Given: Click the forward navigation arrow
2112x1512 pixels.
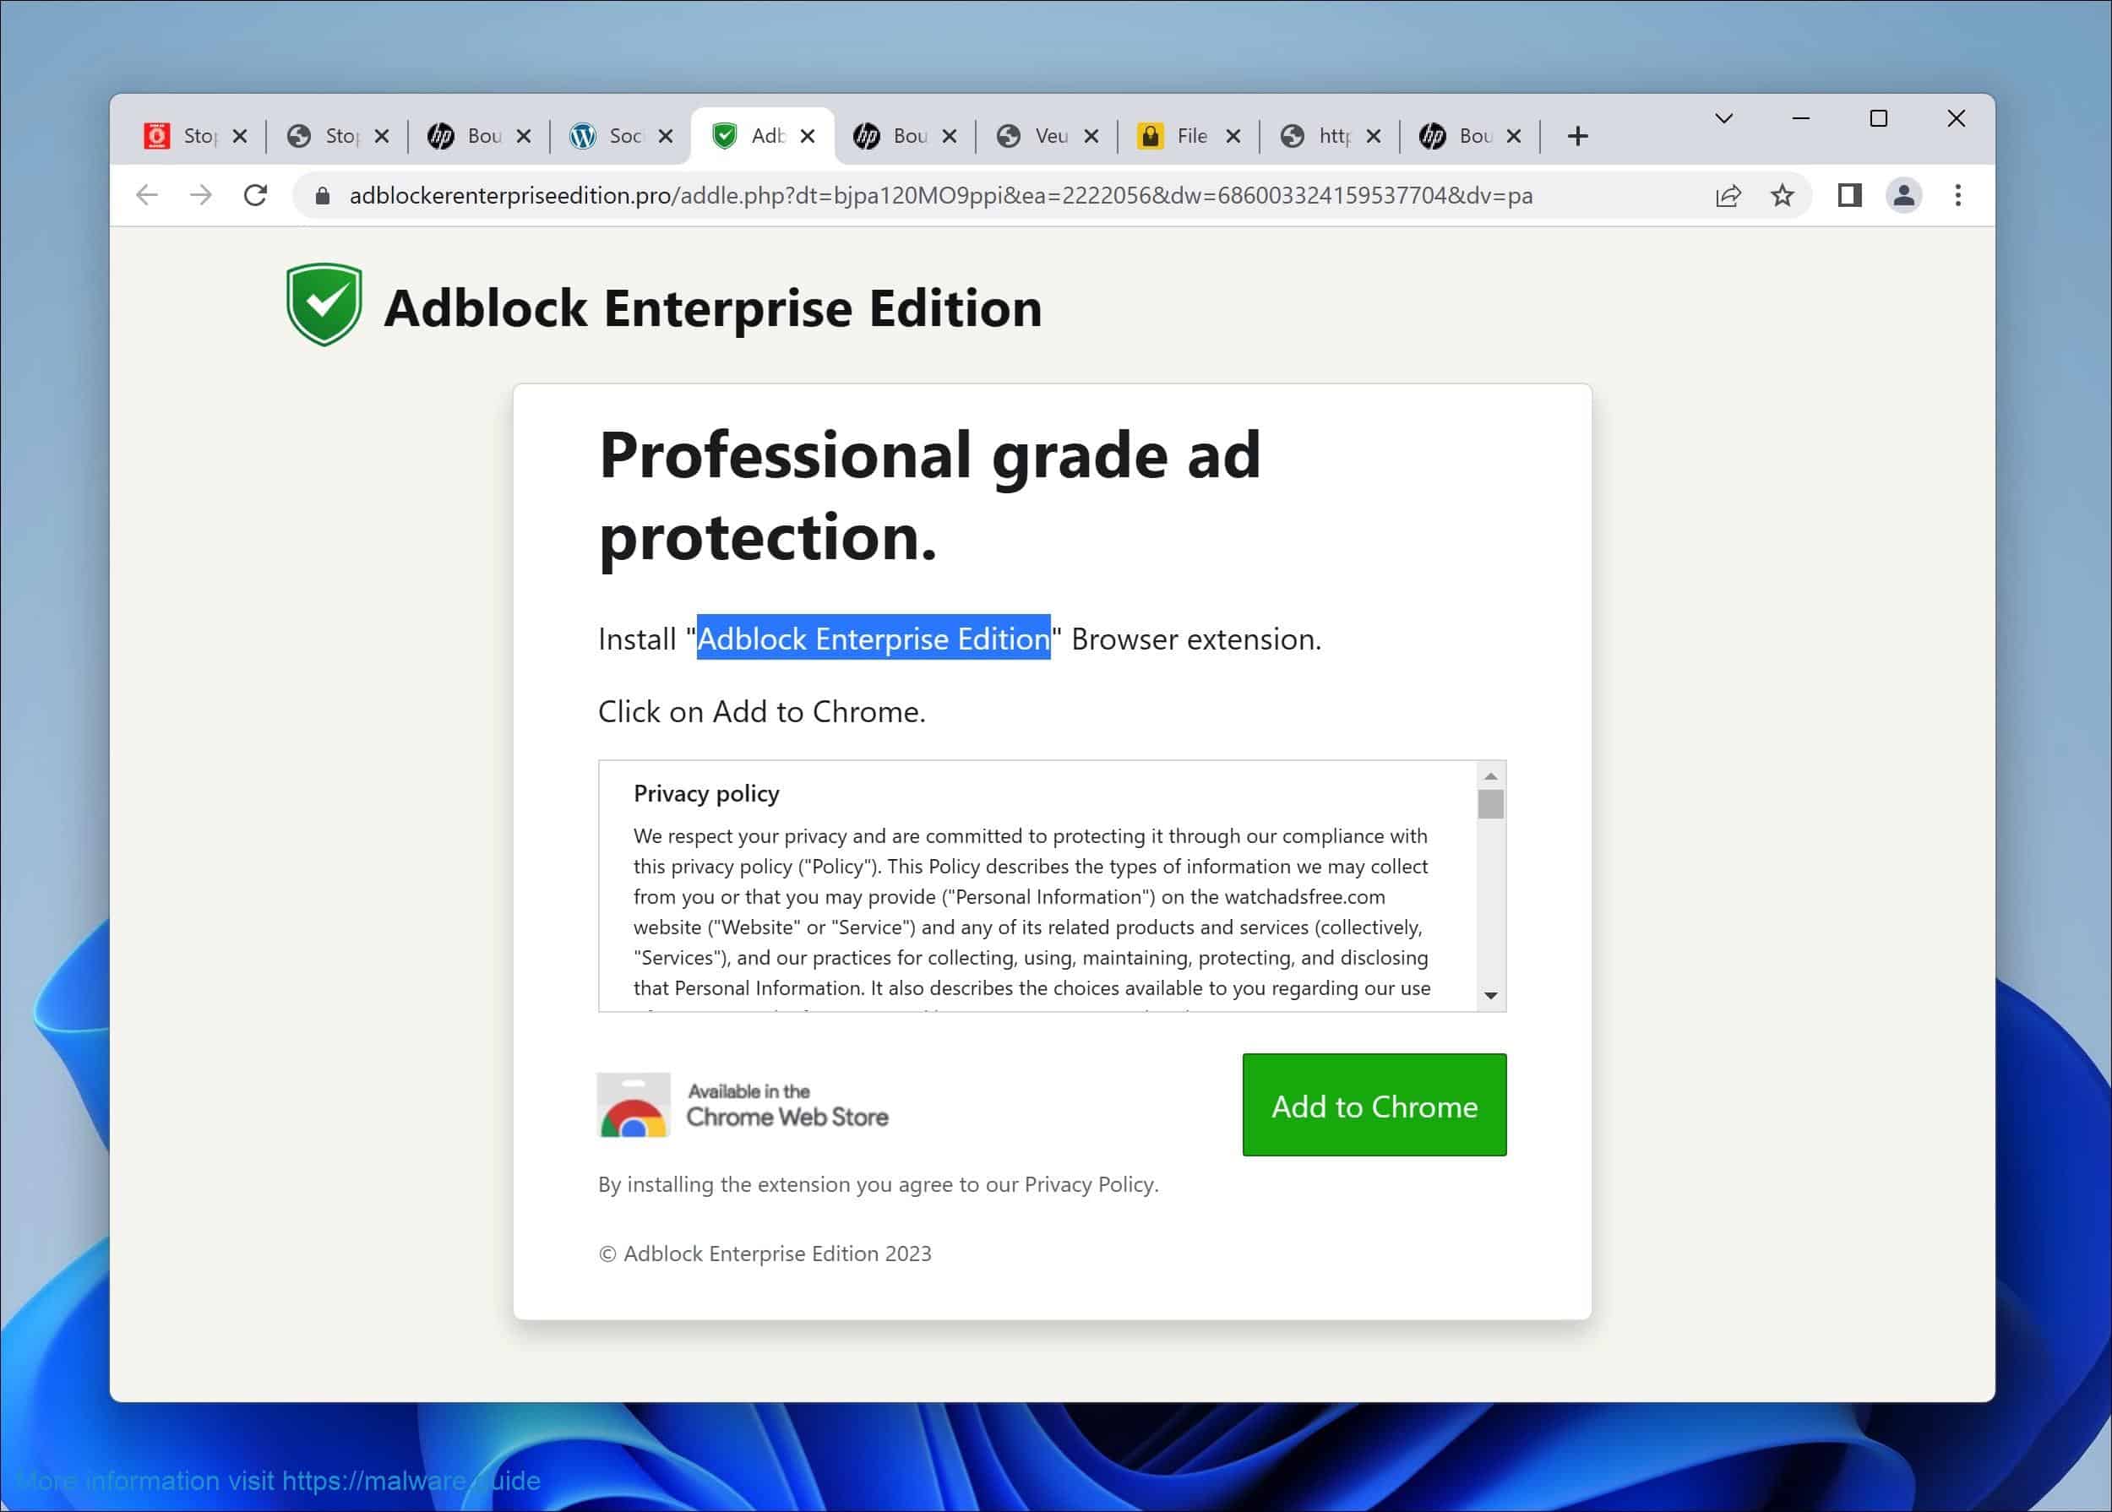Looking at the screenshot, I should [x=201, y=195].
